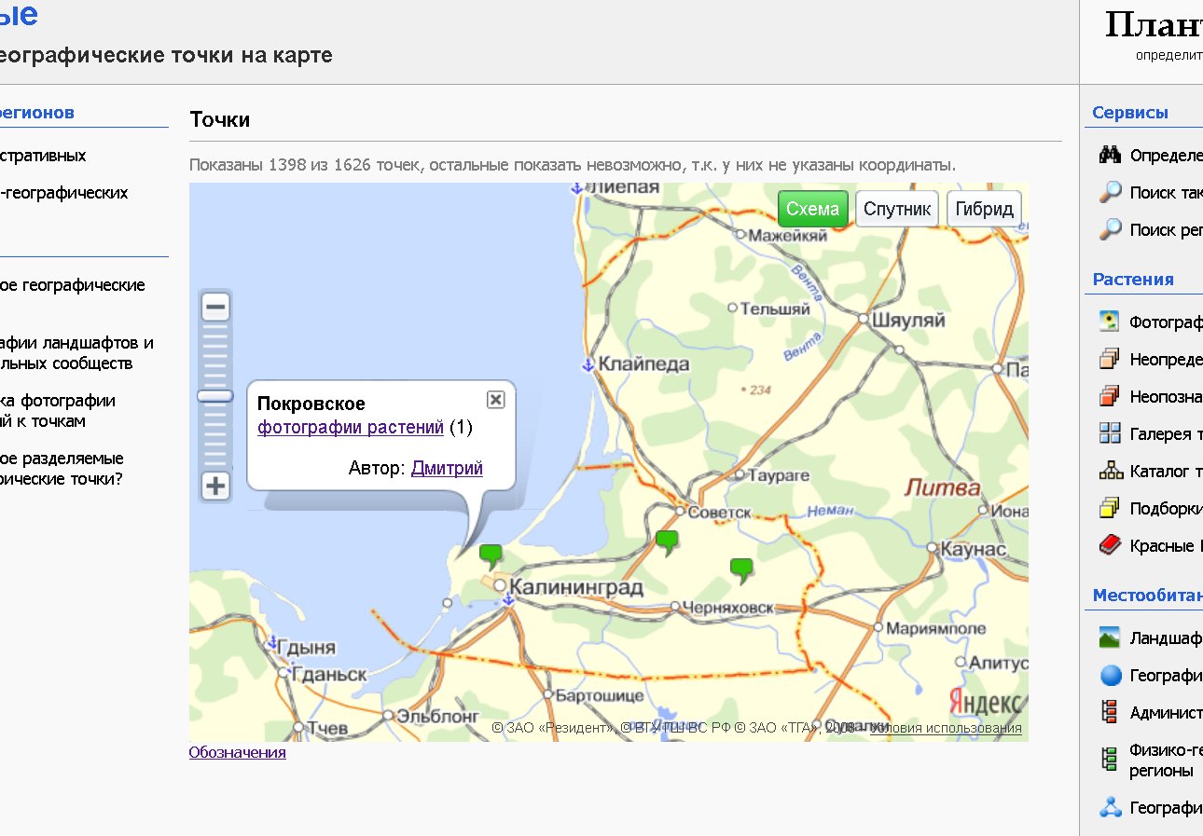Screen dimensions: 1203x836
Task: Click magnifier icon beside 'Поиск так…'
Action: 1110,192
